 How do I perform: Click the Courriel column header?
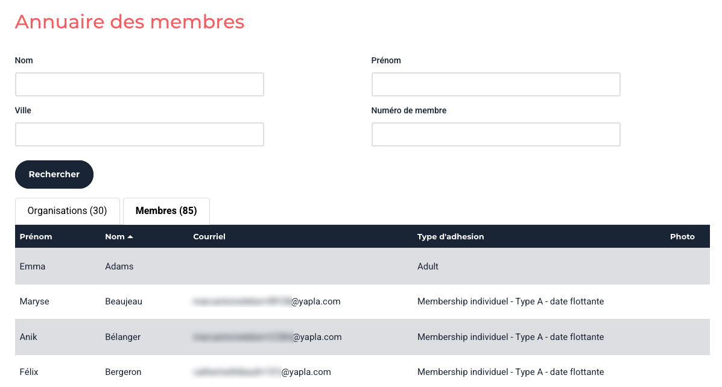pos(209,237)
